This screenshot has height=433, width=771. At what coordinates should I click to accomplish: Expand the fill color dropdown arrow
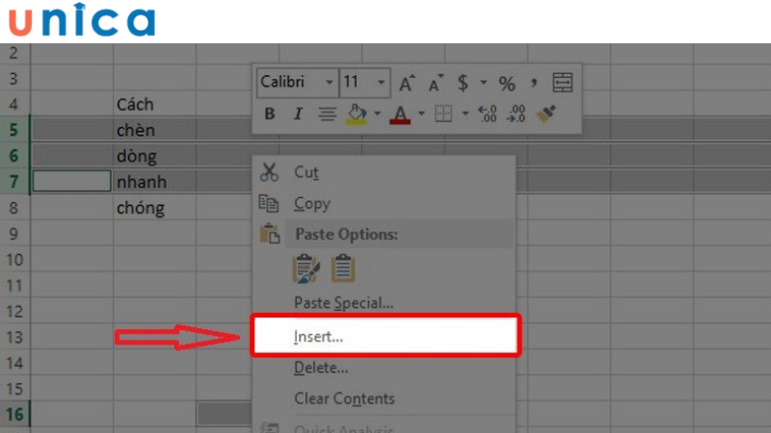[377, 114]
